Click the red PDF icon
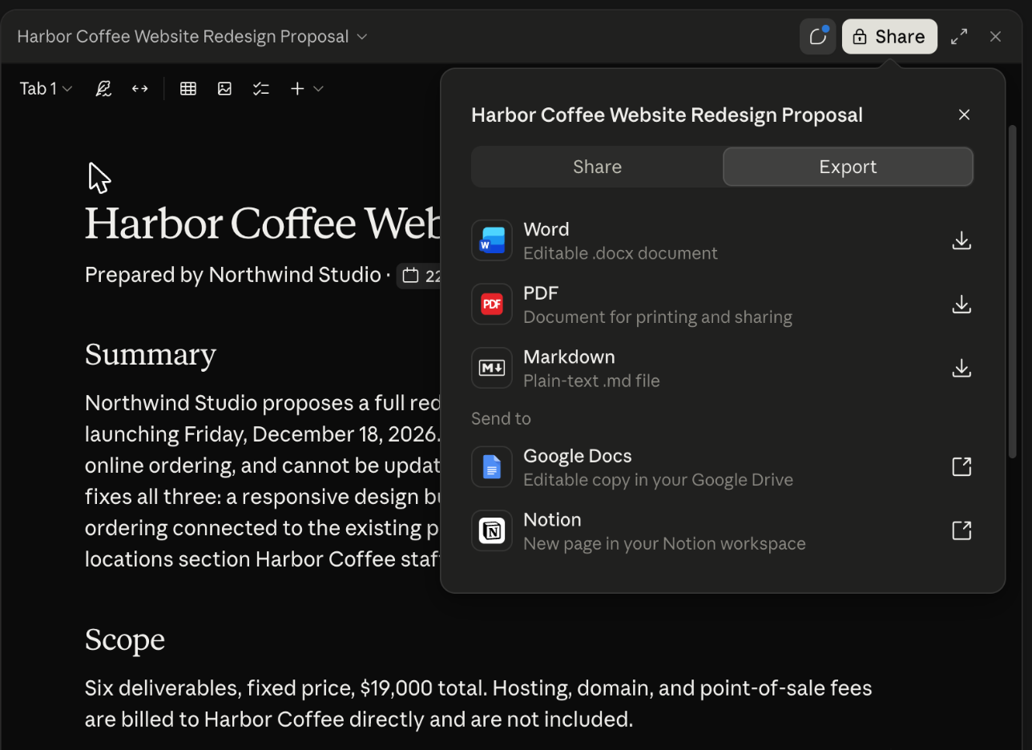This screenshot has width=1032, height=750. 492,304
